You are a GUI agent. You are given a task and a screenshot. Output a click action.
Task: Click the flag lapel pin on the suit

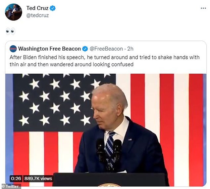(130, 139)
